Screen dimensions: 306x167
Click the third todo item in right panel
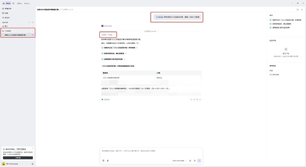click(280, 27)
